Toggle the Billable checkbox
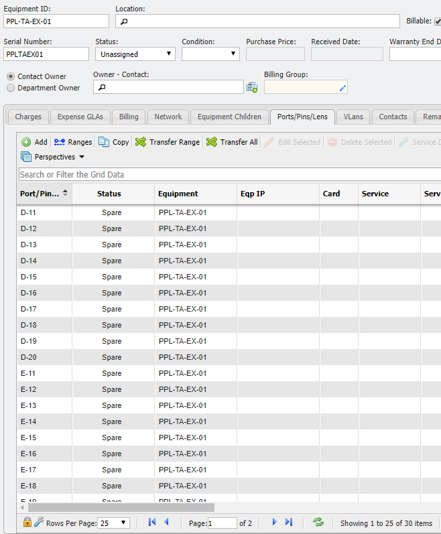Image resolution: width=441 pixels, height=534 pixels. (438, 21)
